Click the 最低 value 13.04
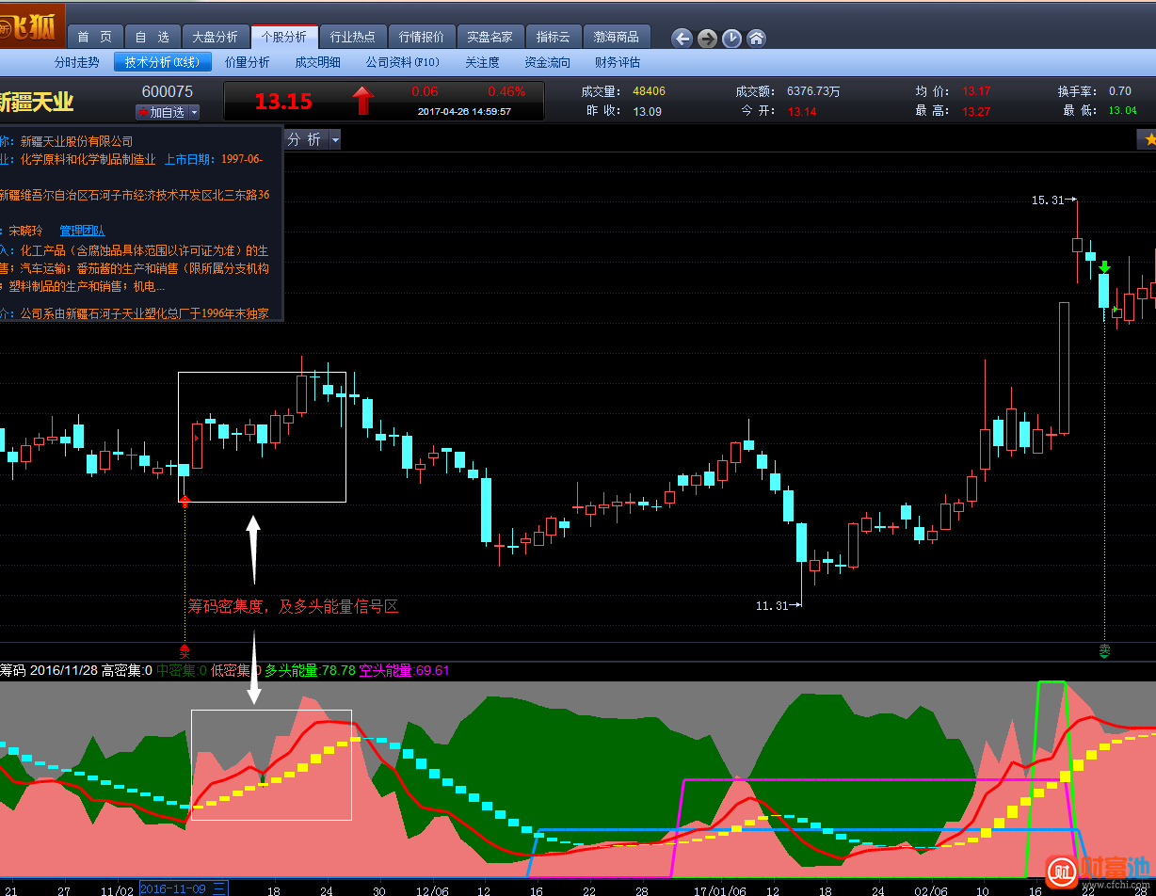Viewport: 1156px width, 896px height. click(x=1122, y=111)
